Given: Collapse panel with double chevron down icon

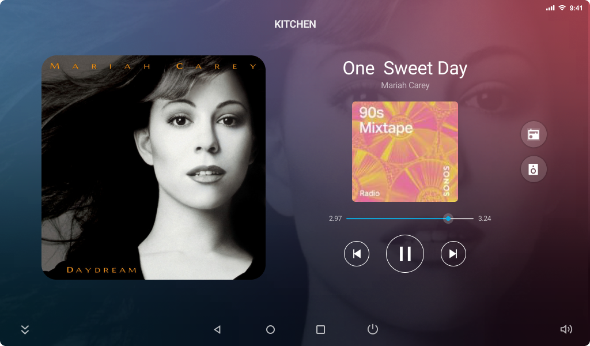Looking at the screenshot, I should [x=25, y=329].
